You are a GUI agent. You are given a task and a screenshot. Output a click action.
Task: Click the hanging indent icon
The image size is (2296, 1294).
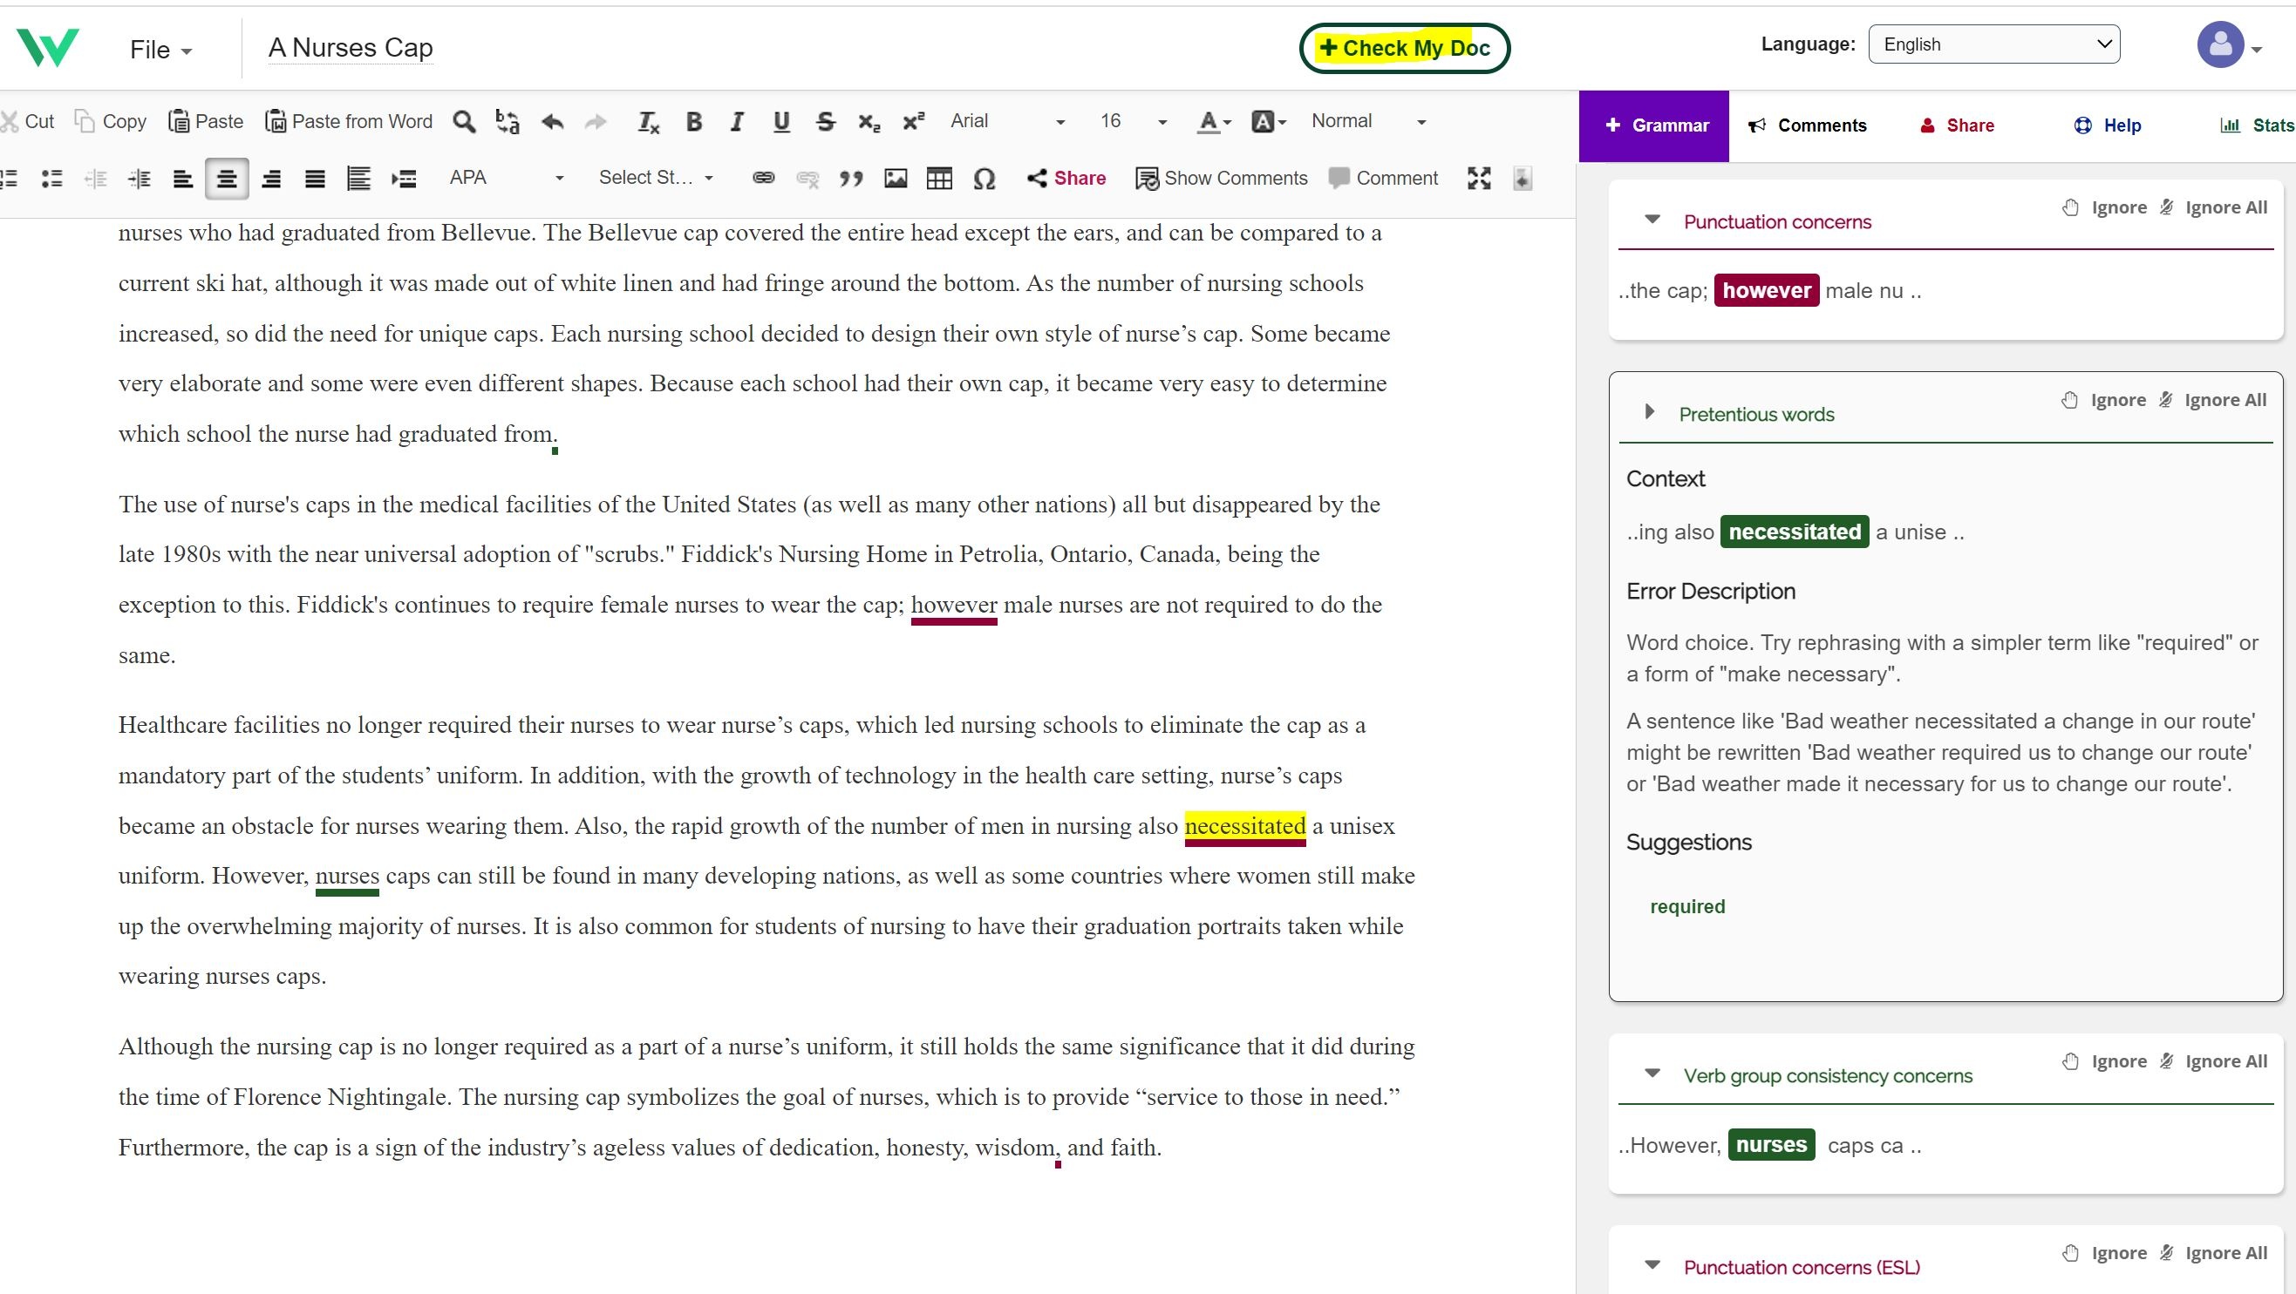[x=404, y=179]
